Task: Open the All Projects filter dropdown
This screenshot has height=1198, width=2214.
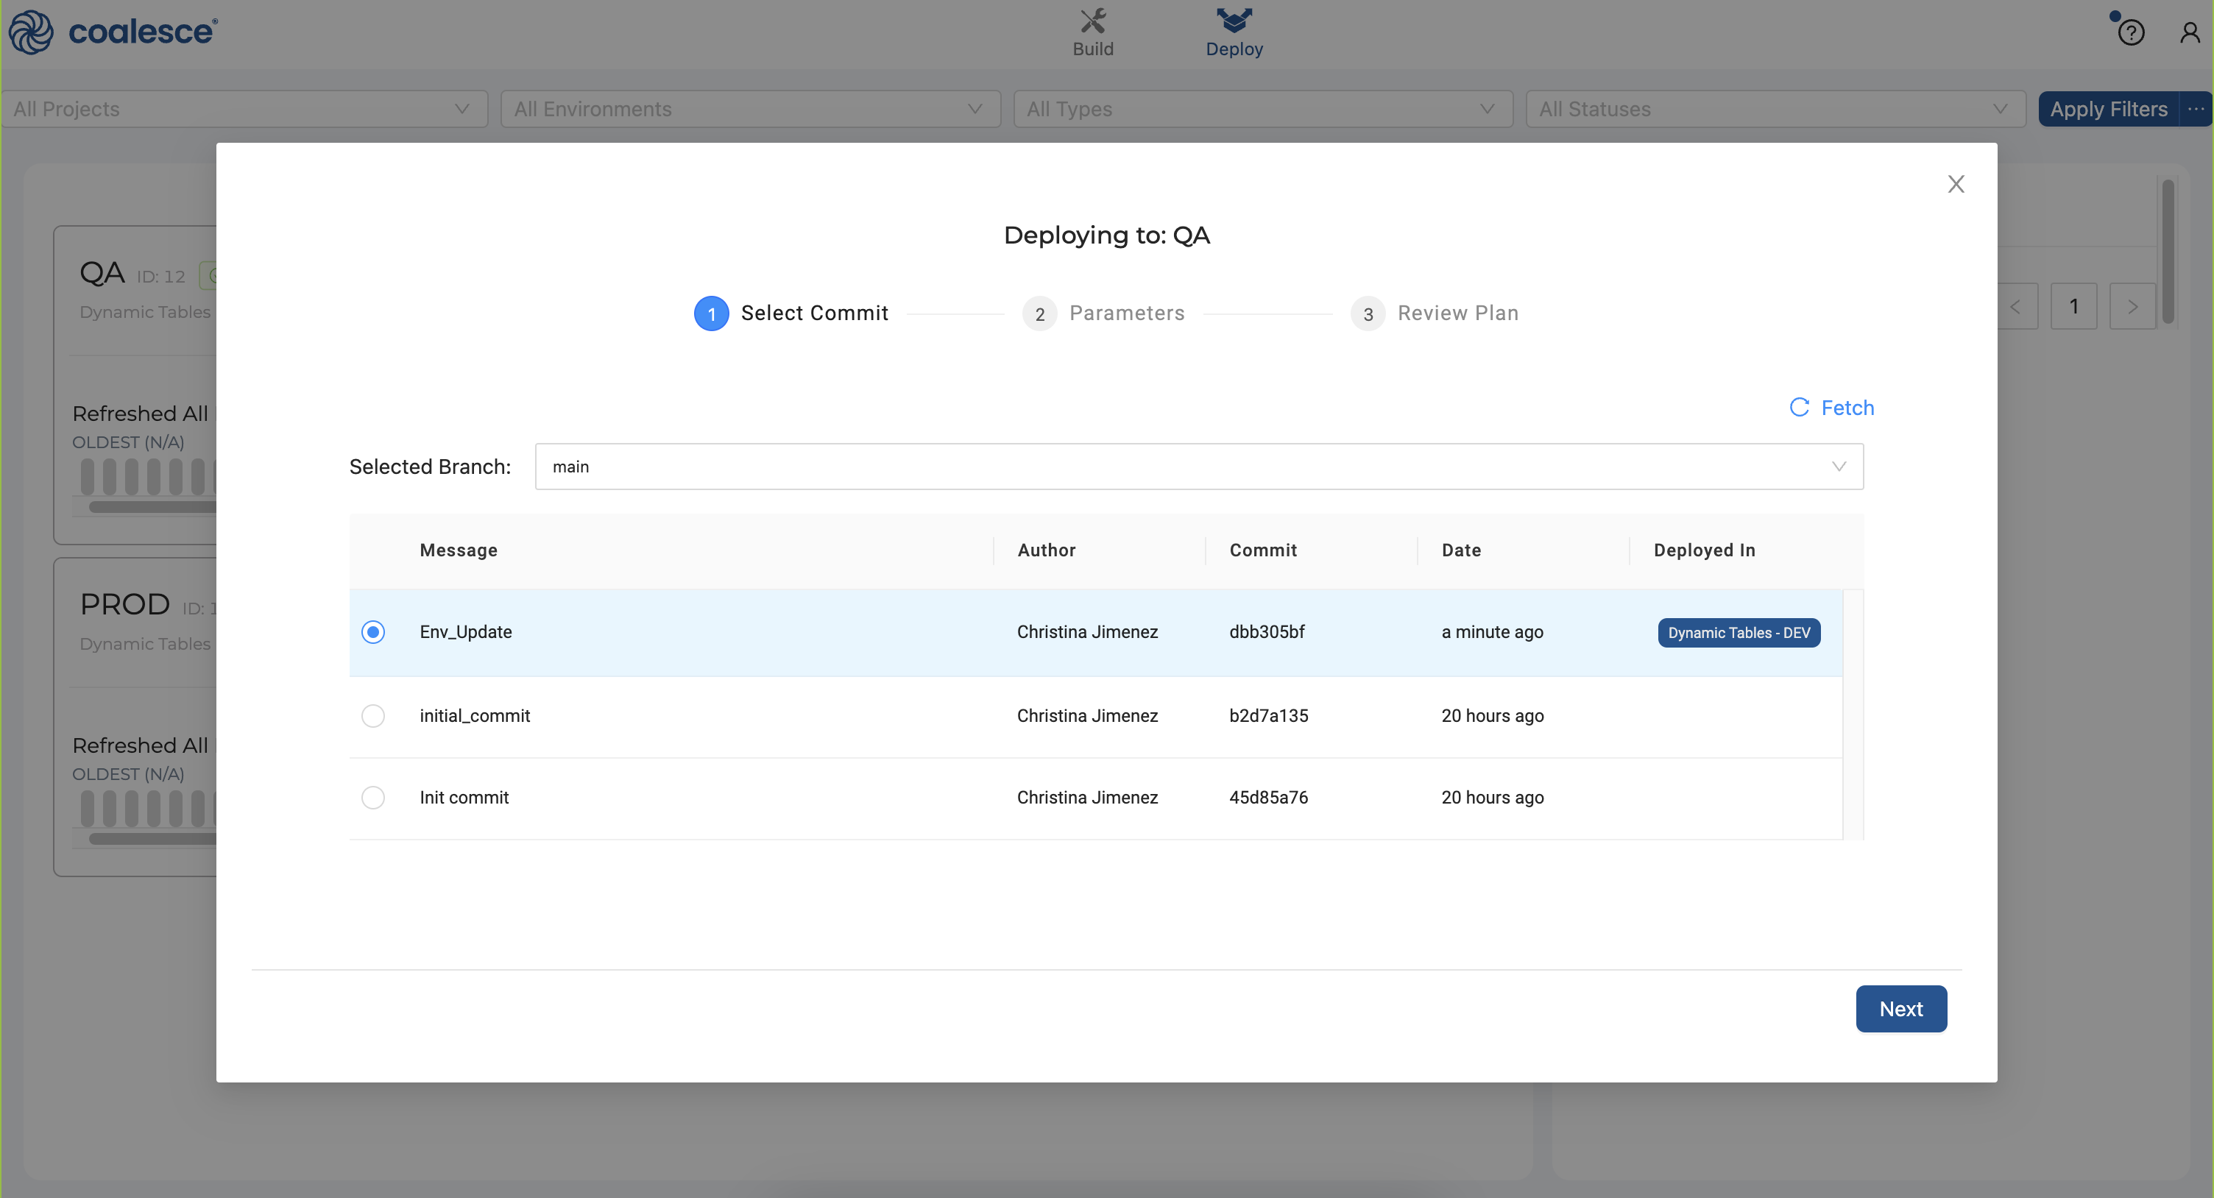Action: tap(244, 109)
